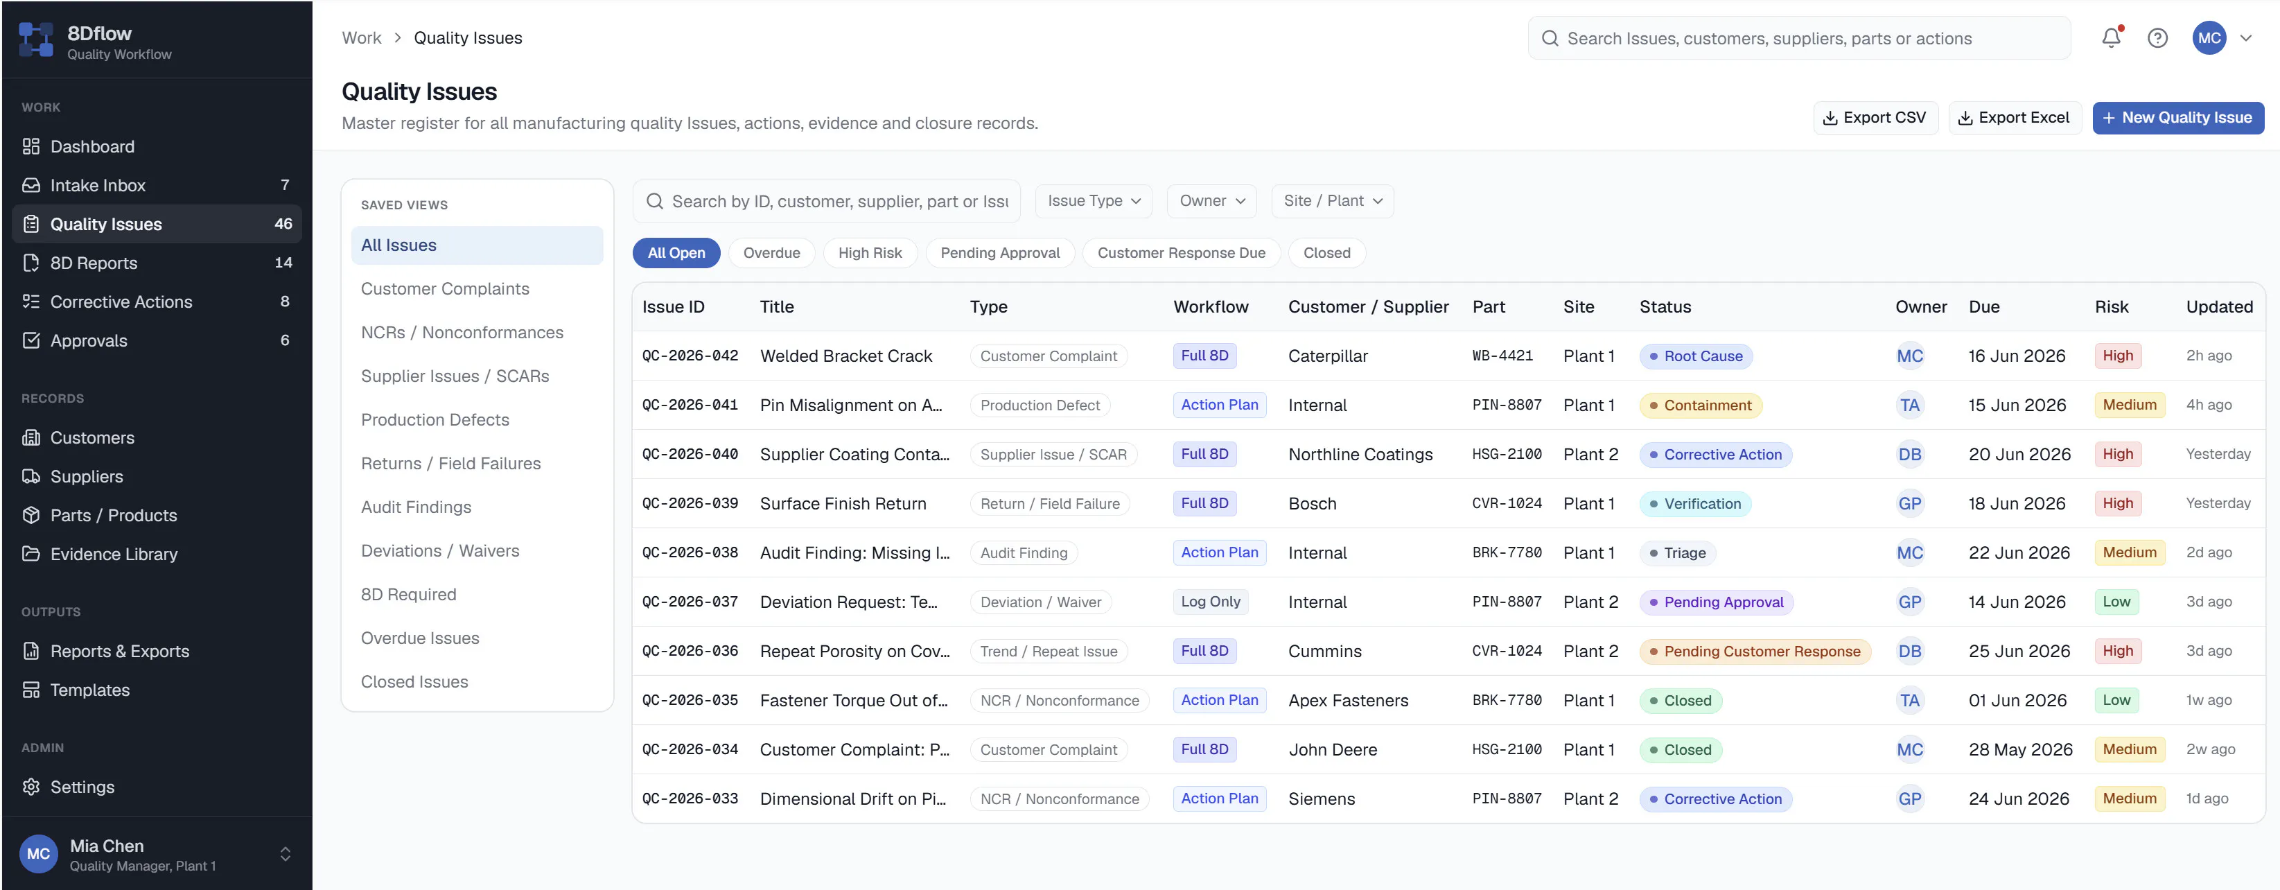Expand the Owner filter dropdown
This screenshot has height=890, width=2280.
pos(1211,201)
